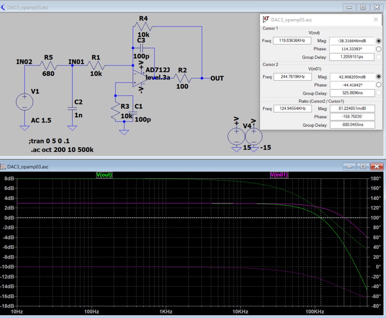Select capacitor C2 symbol
The width and height of the screenshot is (386, 318).
point(72,108)
